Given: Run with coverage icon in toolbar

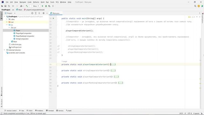Looking at the screenshot, I should tap(49, 6).
